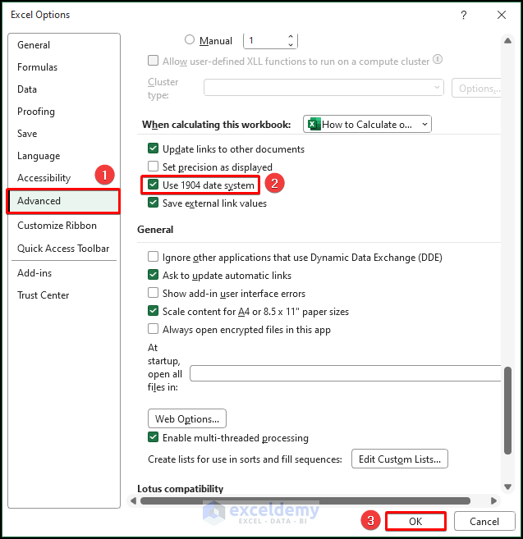Click the Lotus compatibility heading
This screenshot has height=539, width=523.
[181, 488]
